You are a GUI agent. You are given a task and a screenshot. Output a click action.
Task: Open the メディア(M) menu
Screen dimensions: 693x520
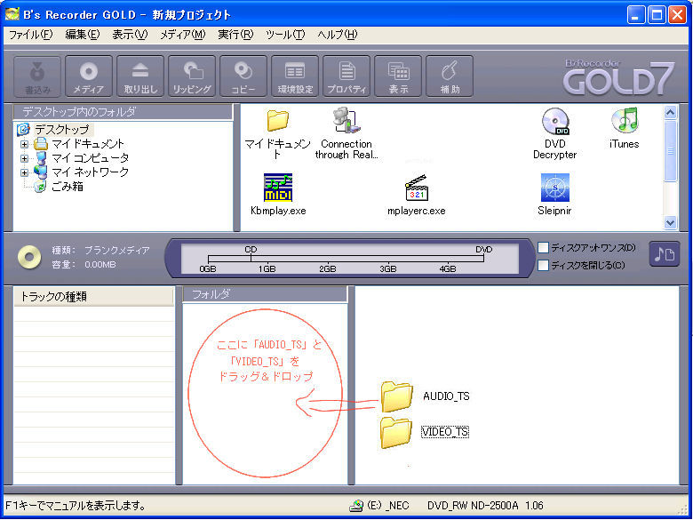coord(183,35)
